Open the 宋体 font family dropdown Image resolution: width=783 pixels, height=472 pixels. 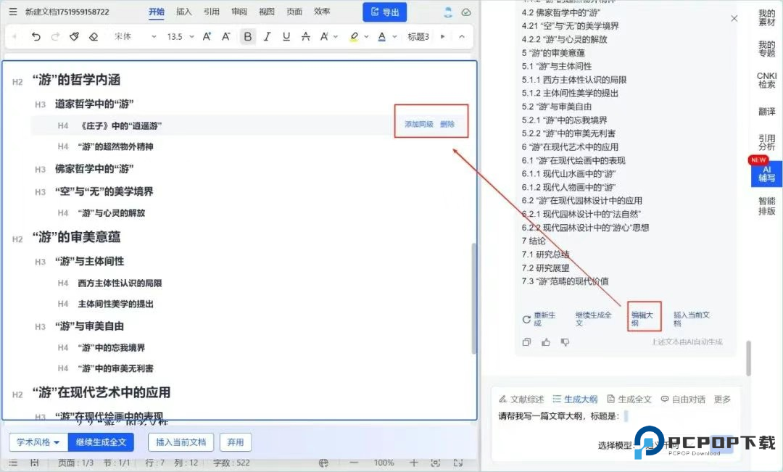135,37
